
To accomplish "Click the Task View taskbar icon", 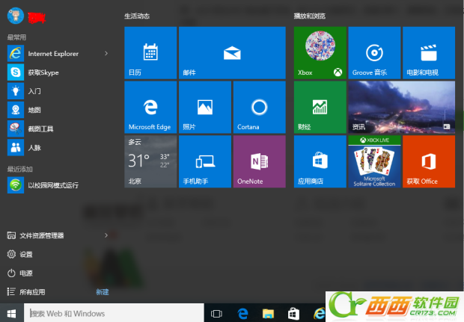I will 217,313.
